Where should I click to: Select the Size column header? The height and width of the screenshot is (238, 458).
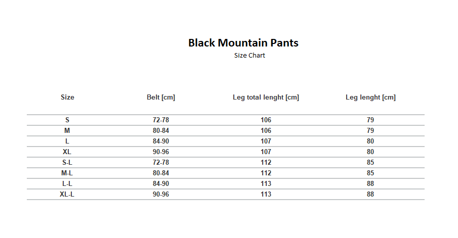tap(67, 98)
